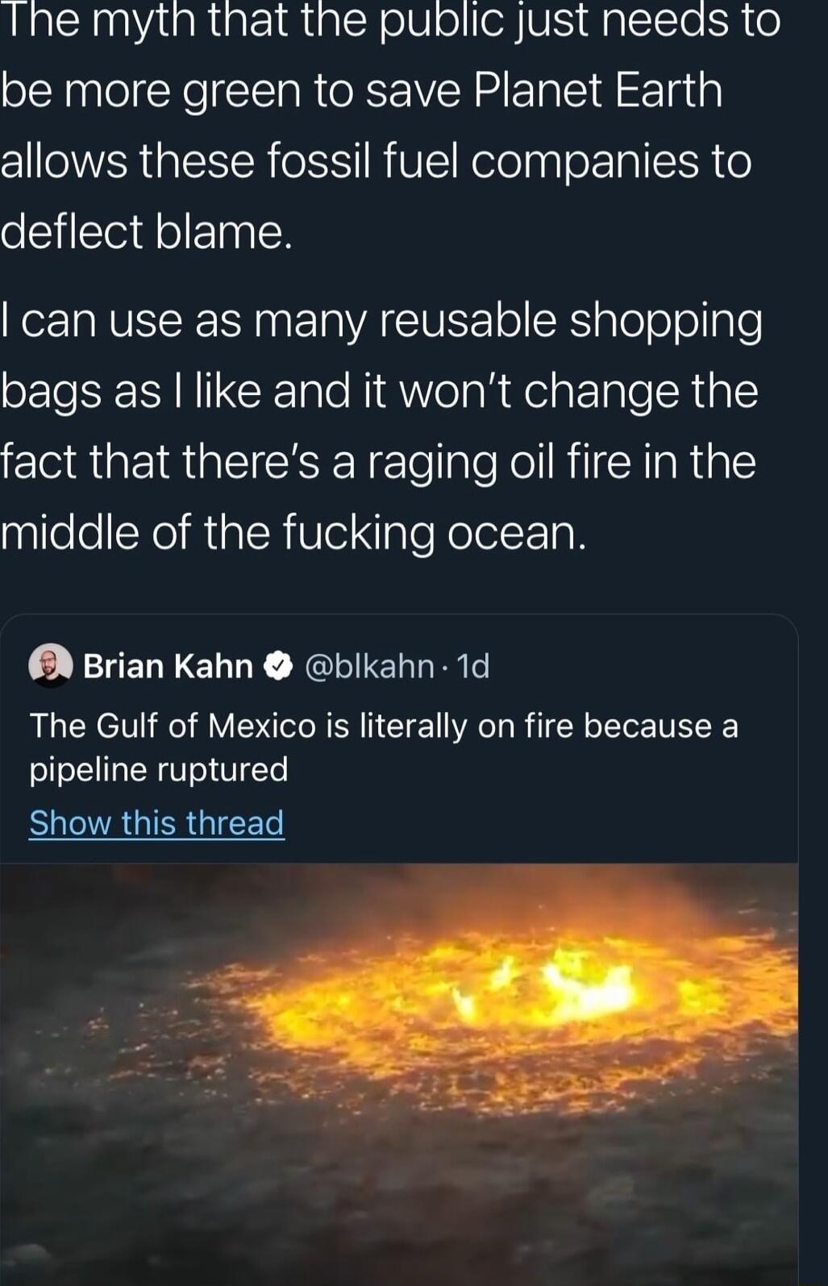The width and height of the screenshot is (828, 1286).
Task: Click the Gulf of Mexico headline text
Action: [x=383, y=724]
